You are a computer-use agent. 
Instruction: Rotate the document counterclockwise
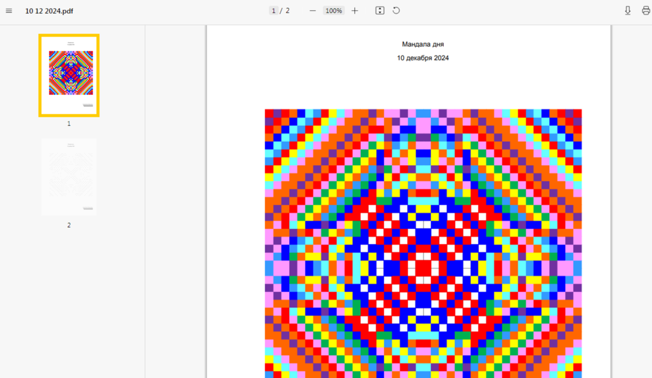(x=396, y=11)
